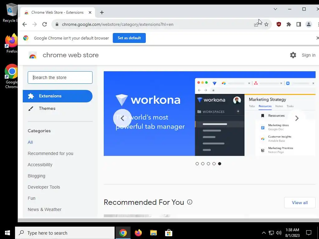This screenshot has height=239, width=319.
Task: Choose News & Weather category
Action: click(x=45, y=209)
